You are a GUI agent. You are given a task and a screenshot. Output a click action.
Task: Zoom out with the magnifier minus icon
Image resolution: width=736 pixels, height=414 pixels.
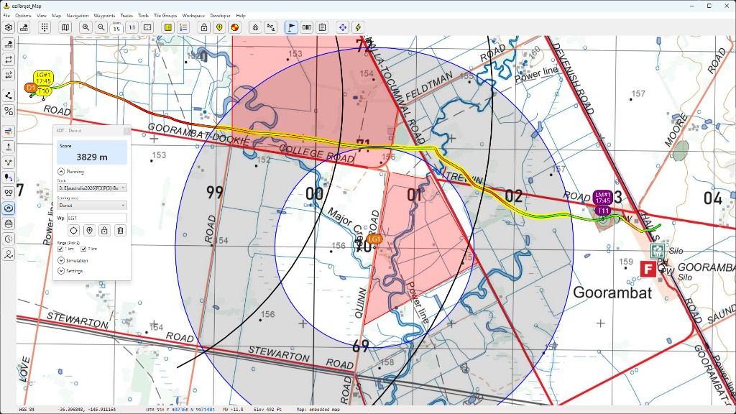point(101,27)
